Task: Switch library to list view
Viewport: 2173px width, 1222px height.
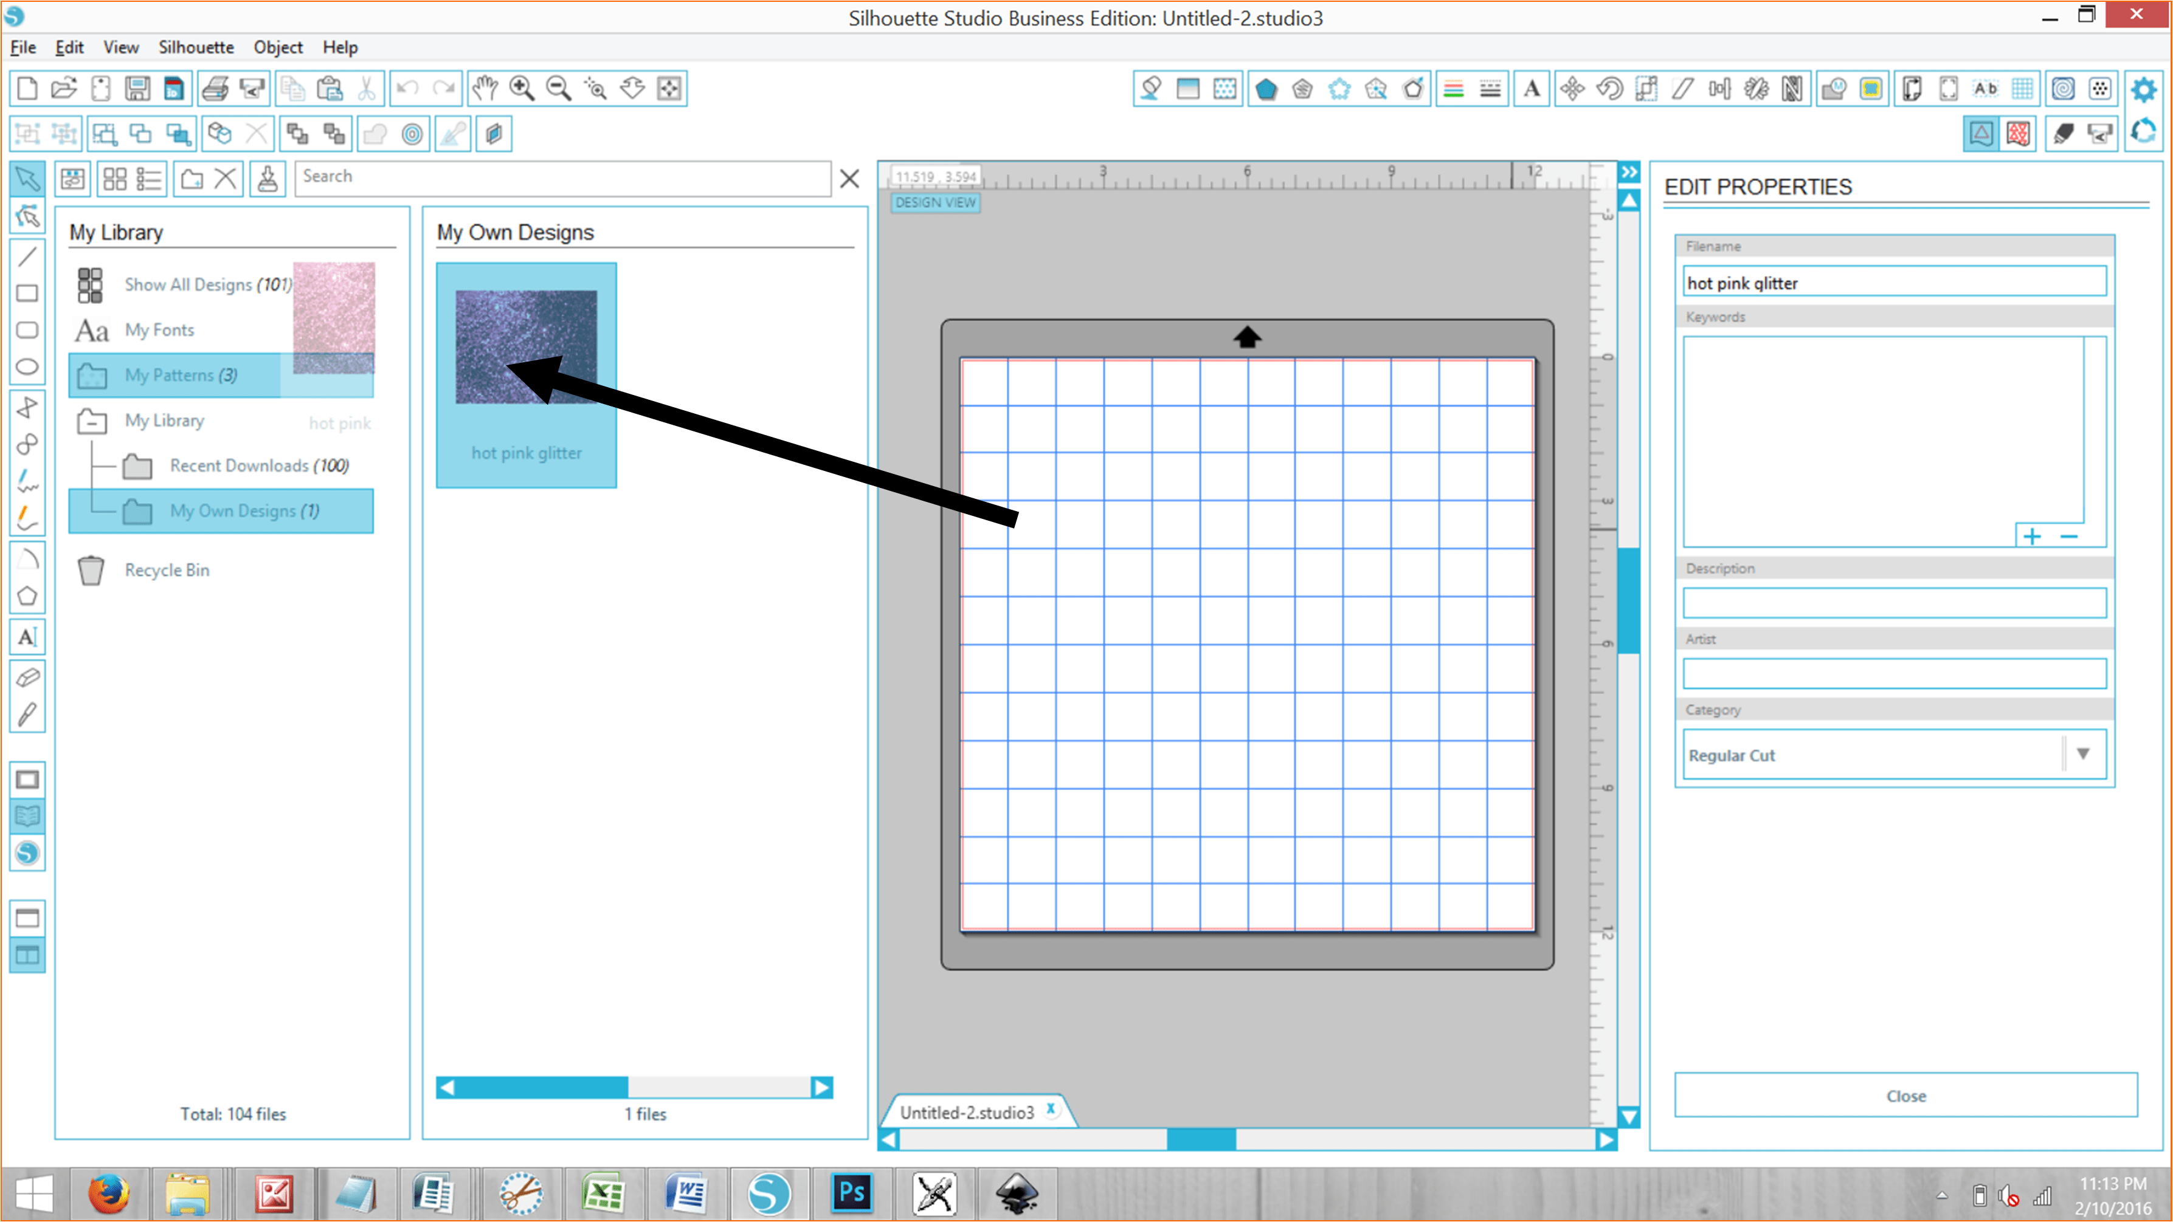Action: click(150, 179)
